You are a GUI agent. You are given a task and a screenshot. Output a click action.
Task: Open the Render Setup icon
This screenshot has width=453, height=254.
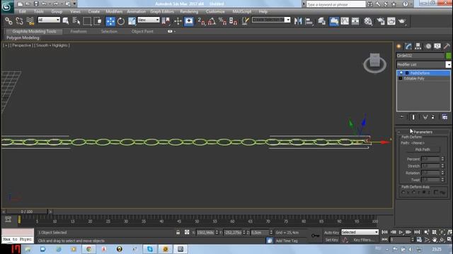(x=381, y=21)
